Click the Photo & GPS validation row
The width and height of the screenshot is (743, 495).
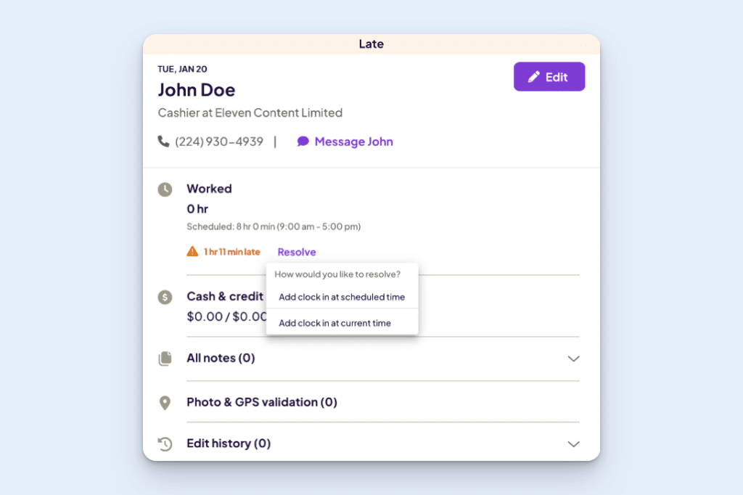point(260,402)
